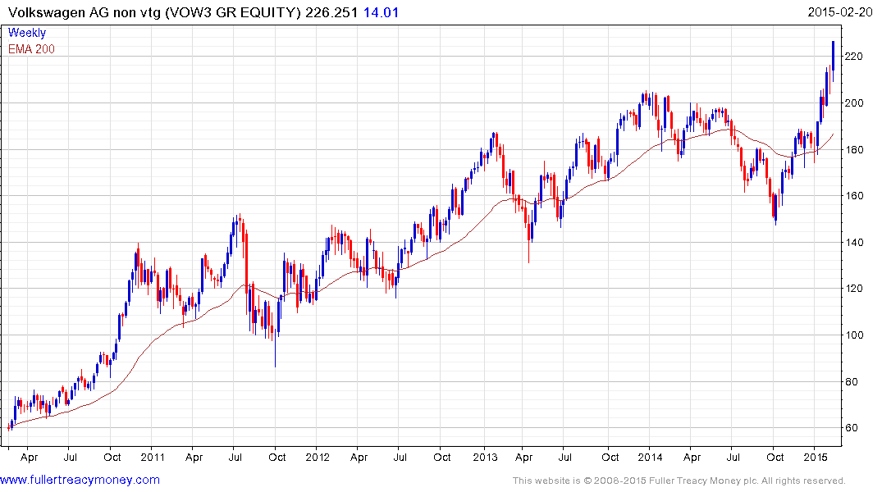The image size is (882, 492).
Task: Click the '180' y-axis label
Action: pyautogui.click(x=854, y=149)
